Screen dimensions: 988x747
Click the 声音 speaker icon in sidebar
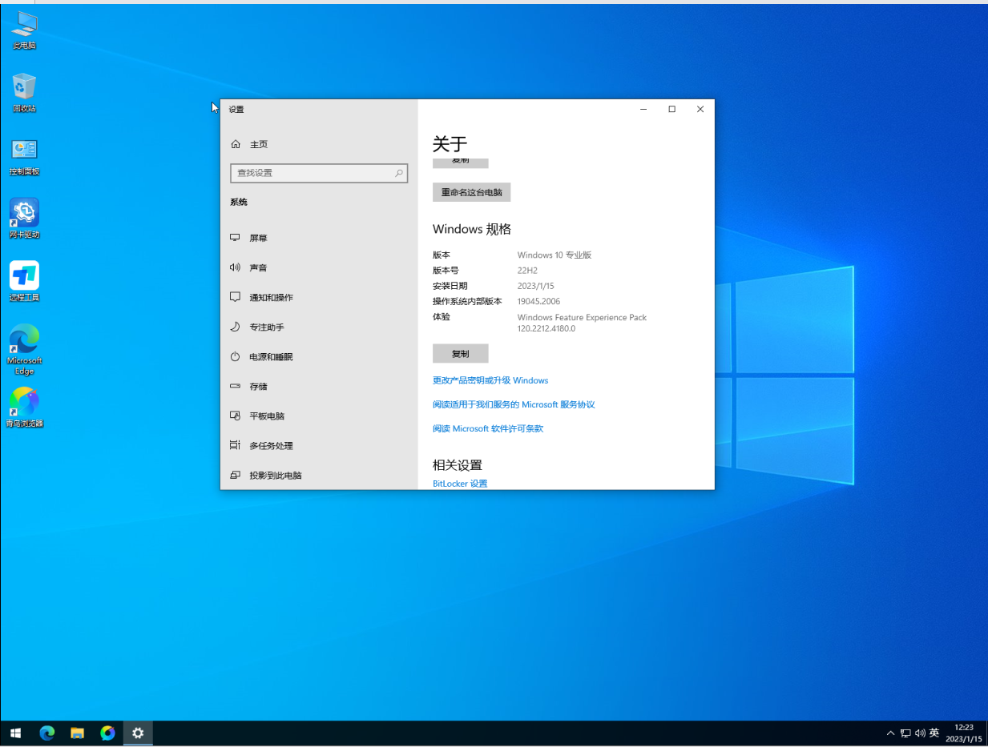coord(235,267)
